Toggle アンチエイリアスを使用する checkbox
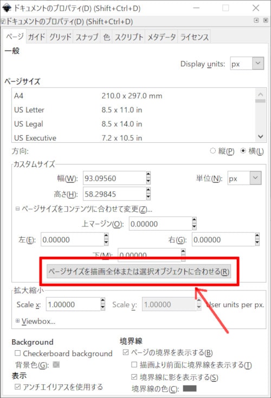Screen dimensions: 271x398 (17, 387)
